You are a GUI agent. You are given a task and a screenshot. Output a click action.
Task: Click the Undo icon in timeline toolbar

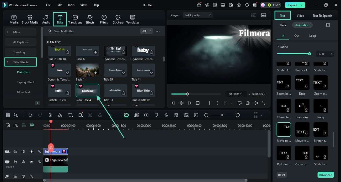point(30,115)
